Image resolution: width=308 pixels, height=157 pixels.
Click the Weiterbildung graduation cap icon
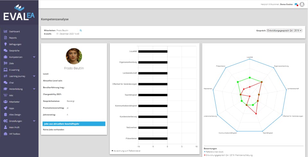click(5, 89)
